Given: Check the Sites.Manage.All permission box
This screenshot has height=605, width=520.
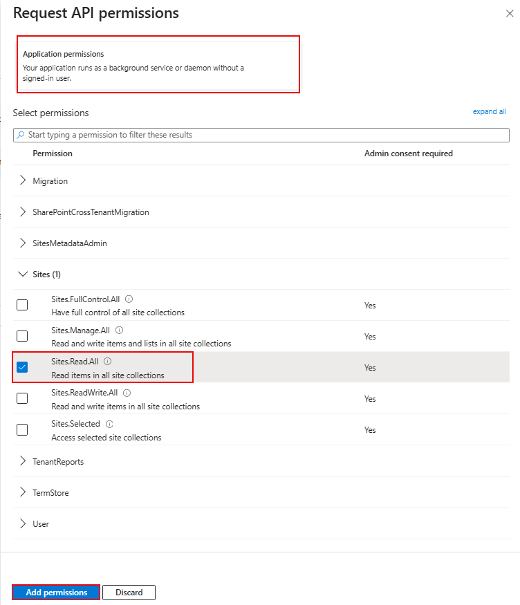Looking at the screenshot, I should 22,336.
